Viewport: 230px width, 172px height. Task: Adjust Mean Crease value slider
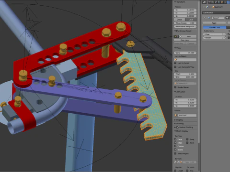pyautogui.click(x=185, y=23)
